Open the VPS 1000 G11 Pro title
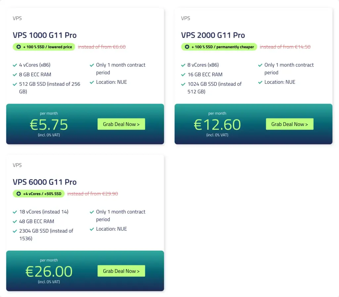This screenshot has height=297, width=339. pos(45,35)
